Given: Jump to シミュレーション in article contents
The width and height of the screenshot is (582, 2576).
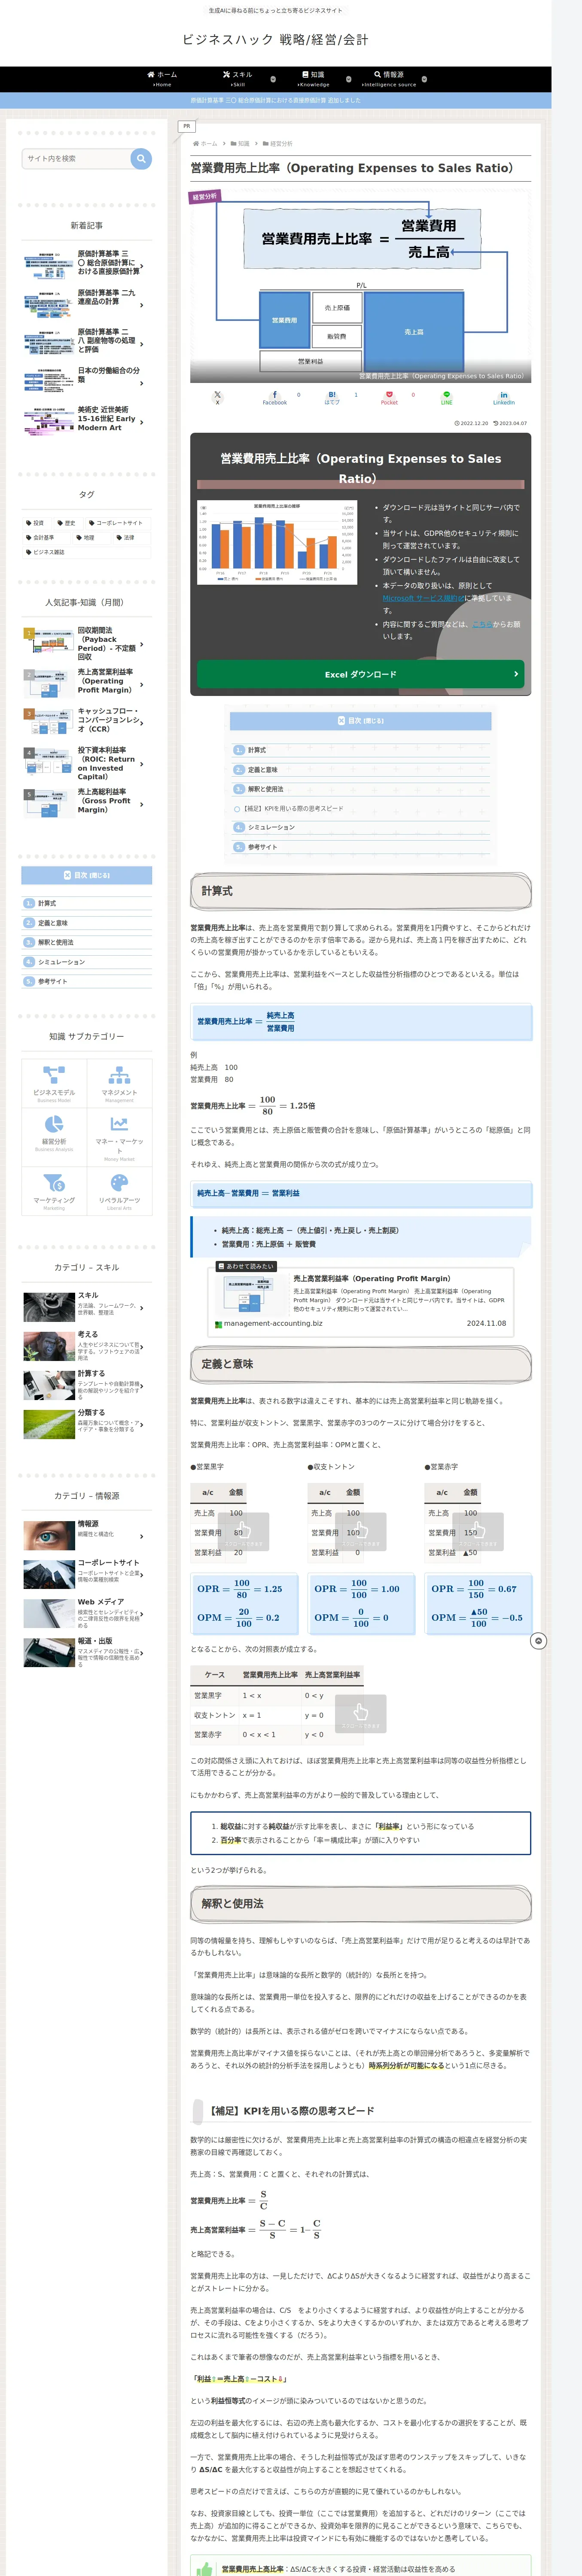Looking at the screenshot, I should coord(271,827).
